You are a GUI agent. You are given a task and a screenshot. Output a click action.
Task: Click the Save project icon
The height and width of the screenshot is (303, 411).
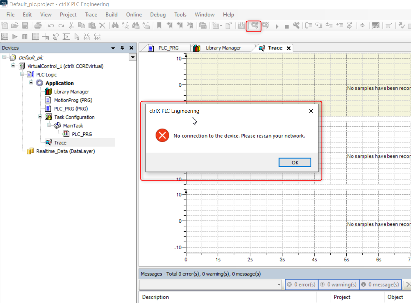[25, 25]
